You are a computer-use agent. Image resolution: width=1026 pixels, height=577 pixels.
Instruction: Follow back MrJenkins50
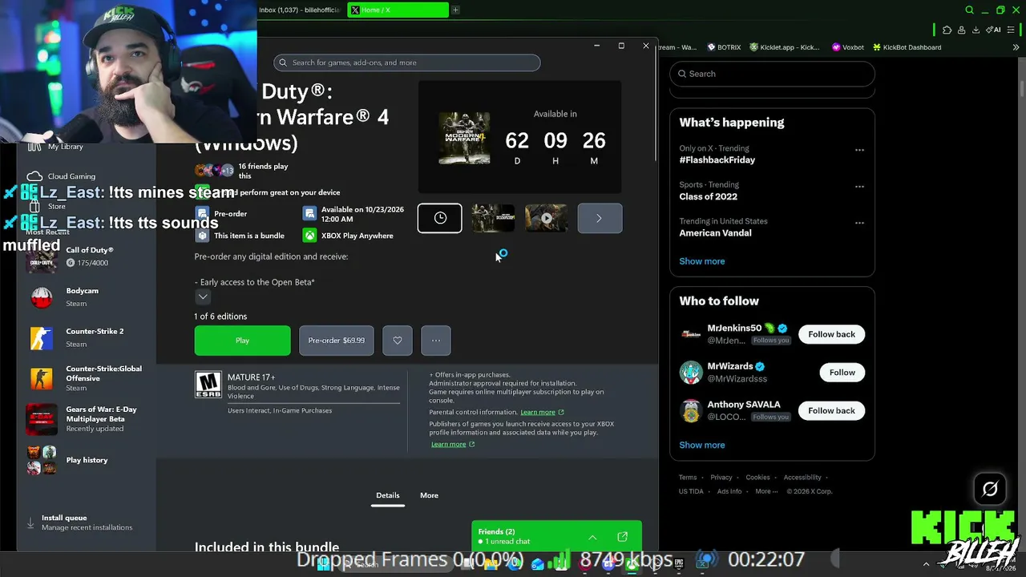point(831,334)
